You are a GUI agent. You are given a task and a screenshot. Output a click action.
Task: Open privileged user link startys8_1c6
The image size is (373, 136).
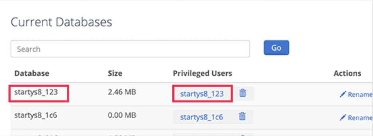(x=201, y=117)
